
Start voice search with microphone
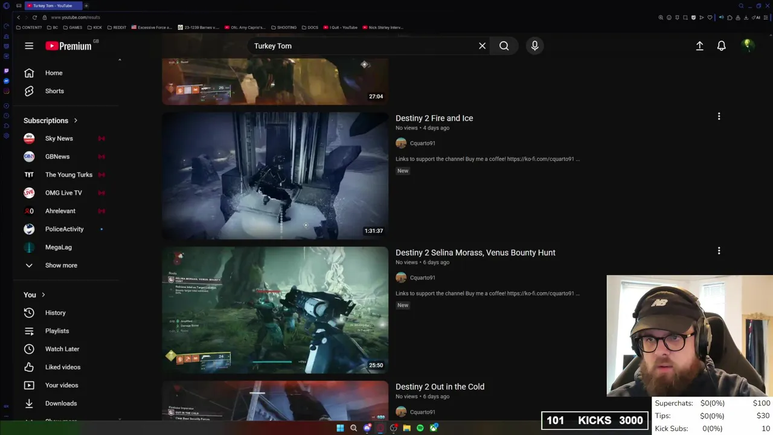534,46
